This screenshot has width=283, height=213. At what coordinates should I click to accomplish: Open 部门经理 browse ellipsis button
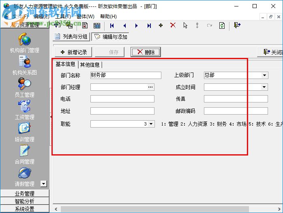[x=150, y=87]
